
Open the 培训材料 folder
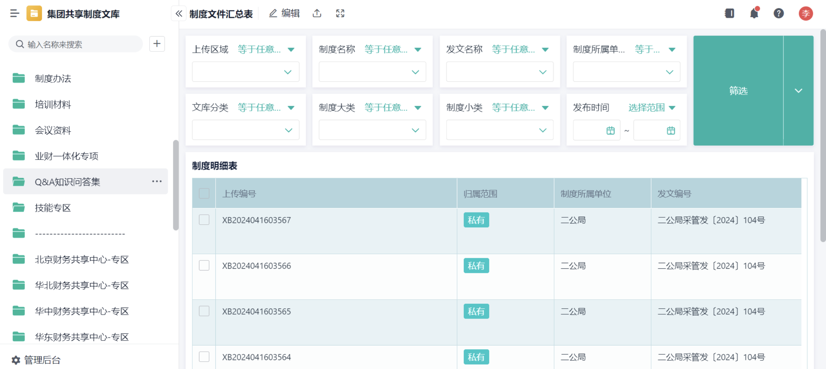[x=53, y=105]
